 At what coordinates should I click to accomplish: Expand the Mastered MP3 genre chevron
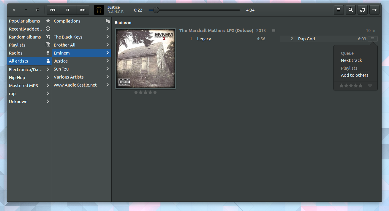tap(48, 85)
